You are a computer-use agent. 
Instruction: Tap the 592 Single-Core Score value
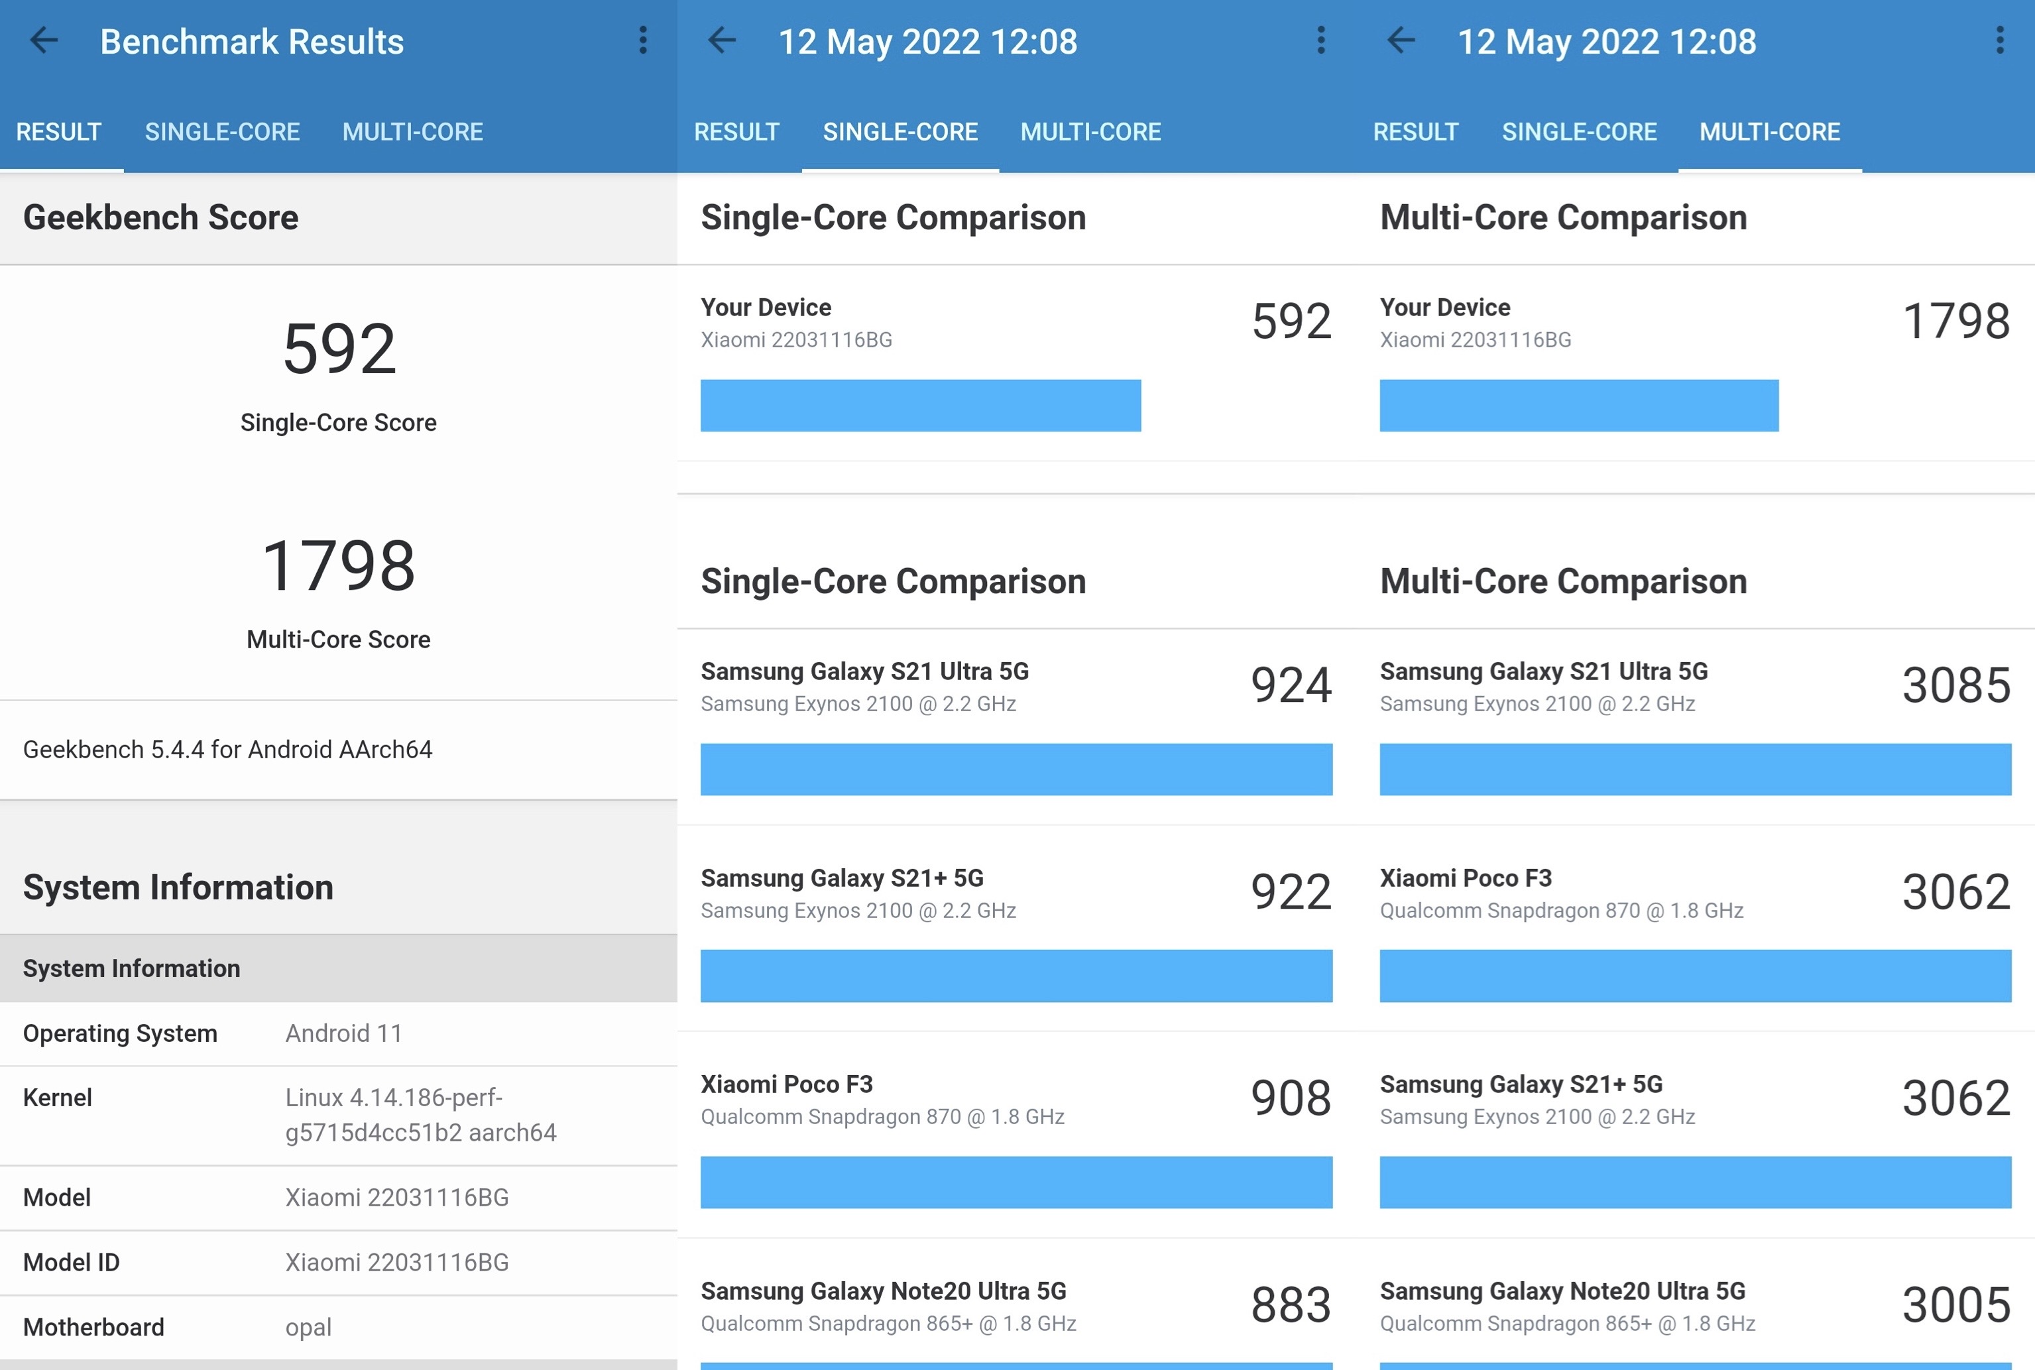pos(339,349)
